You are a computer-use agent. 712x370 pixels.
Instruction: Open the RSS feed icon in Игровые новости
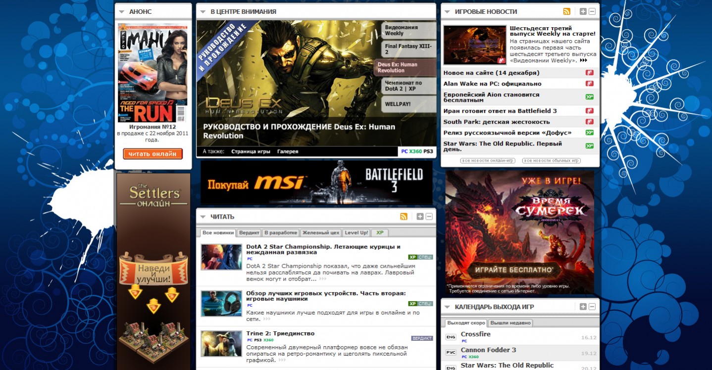[566, 11]
